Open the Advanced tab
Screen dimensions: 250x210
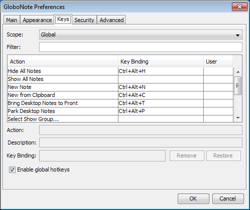coord(111,20)
